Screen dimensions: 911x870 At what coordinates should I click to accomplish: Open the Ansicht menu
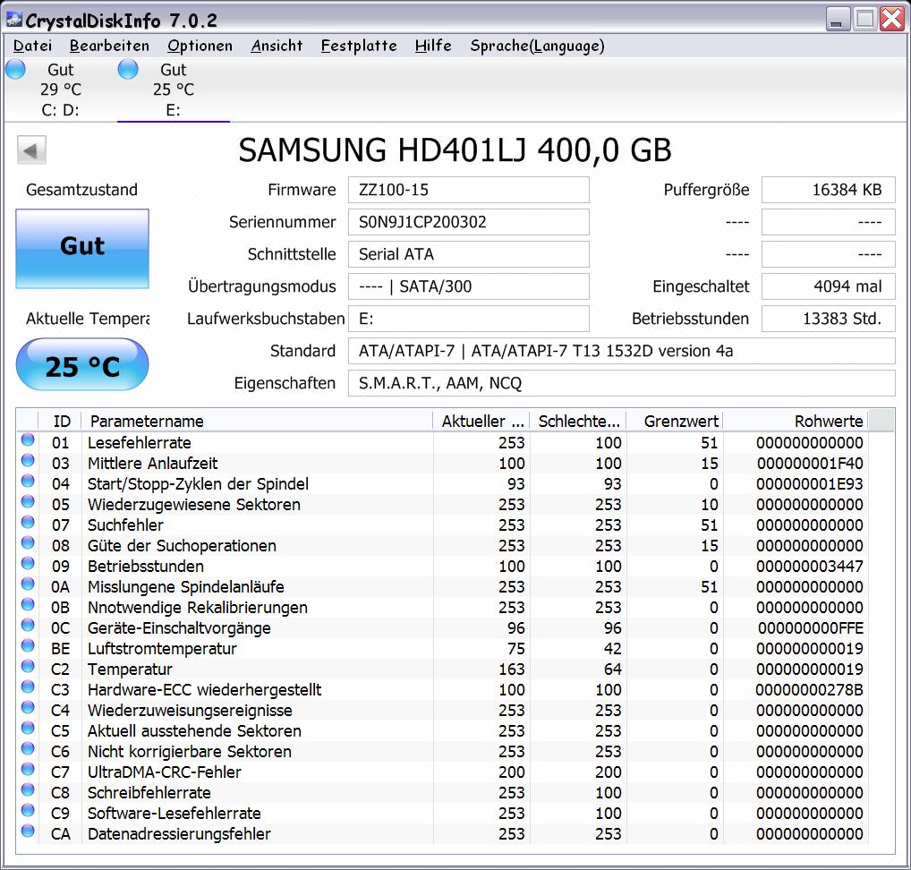click(277, 46)
